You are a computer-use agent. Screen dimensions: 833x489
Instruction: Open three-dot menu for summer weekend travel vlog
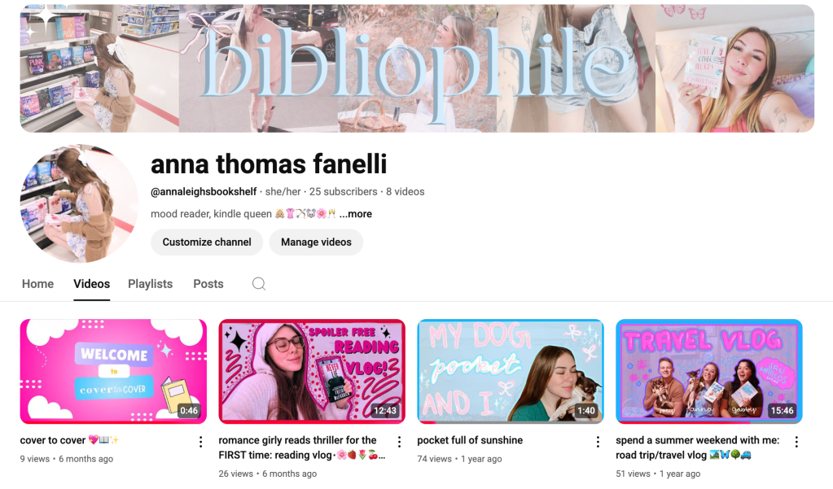pos(796,442)
